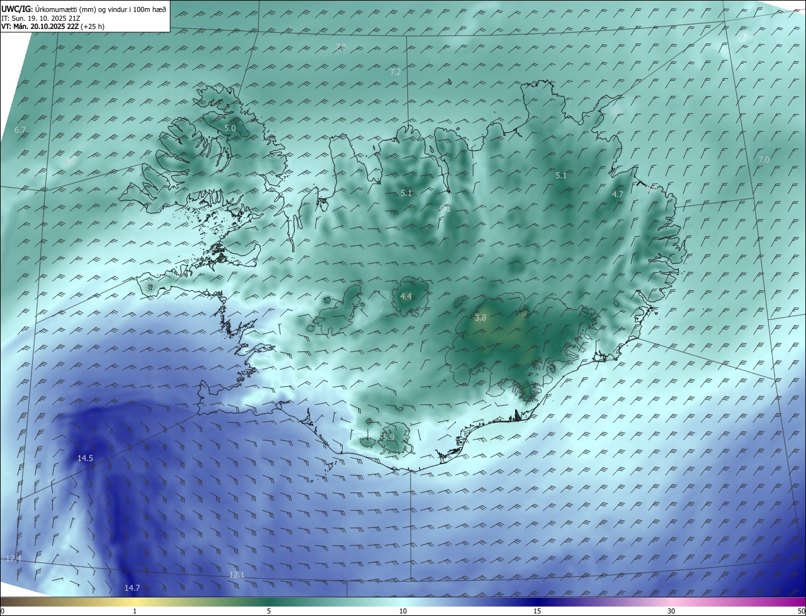Click the 6.7 value label
Screen dimensions: 806x616
20,130
